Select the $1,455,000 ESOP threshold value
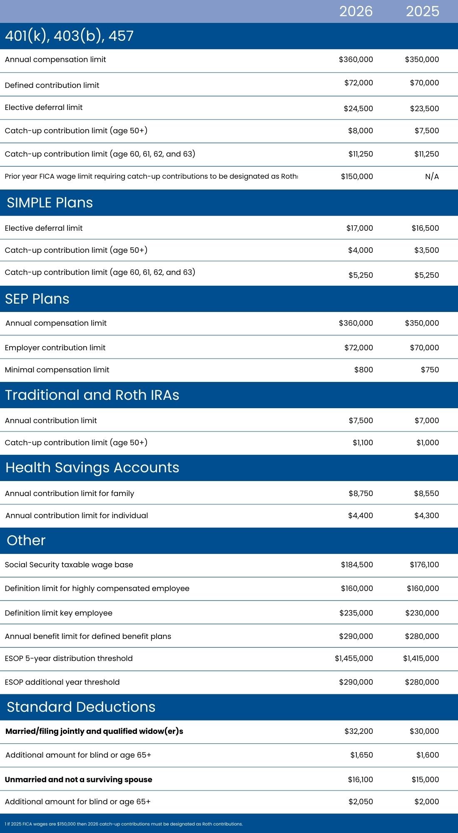Screen dimensions: 458x833 tap(353, 658)
